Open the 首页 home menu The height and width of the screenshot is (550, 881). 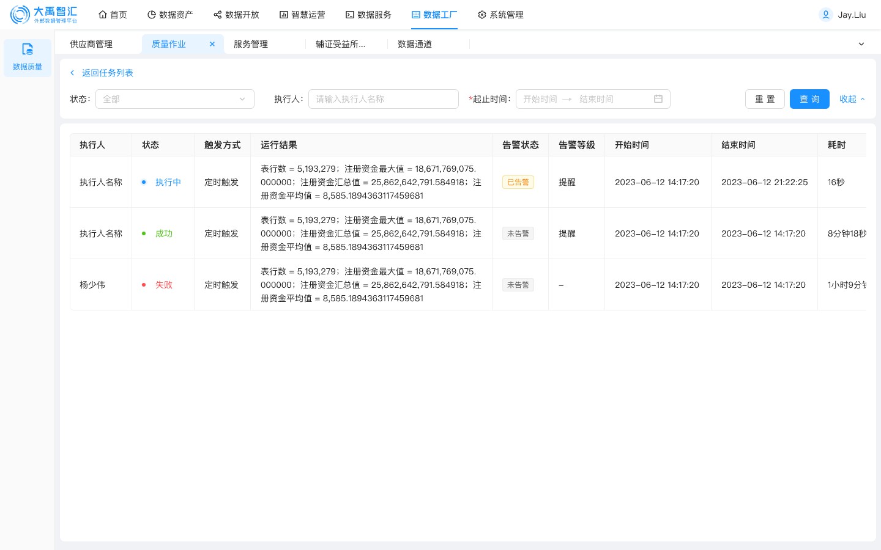[x=113, y=15]
